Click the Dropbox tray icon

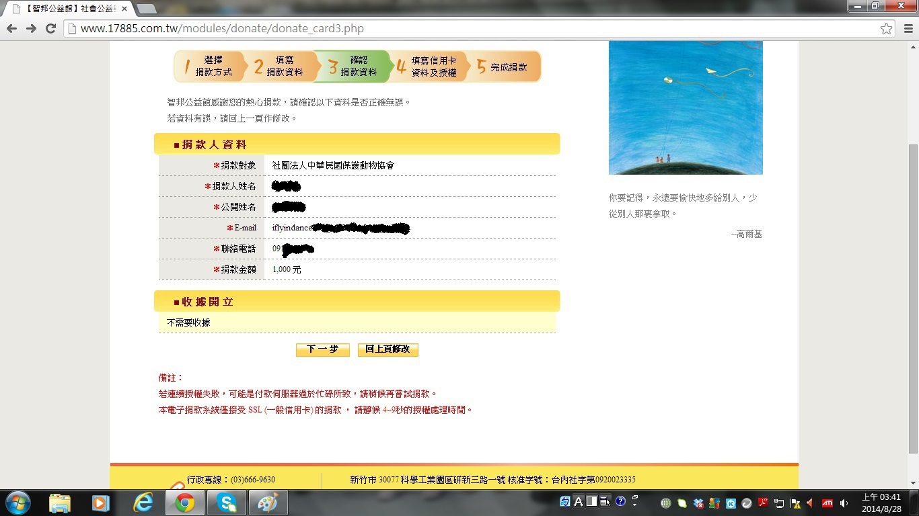(x=698, y=503)
